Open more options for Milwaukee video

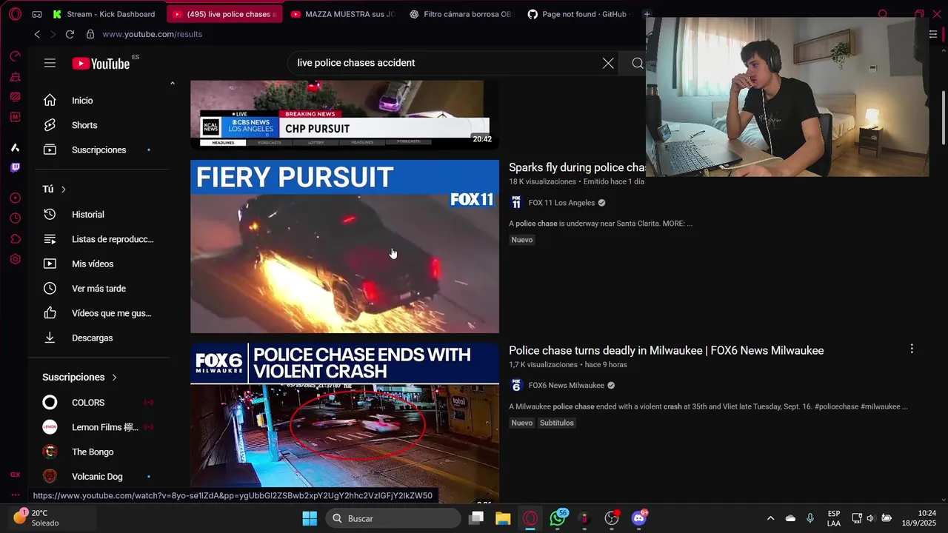912,349
